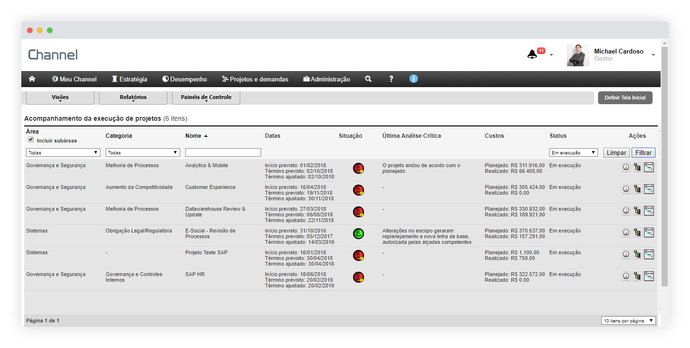Open Gantt chart for Analytics & Mobile
Screen dimensions: 690x348
(649, 167)
